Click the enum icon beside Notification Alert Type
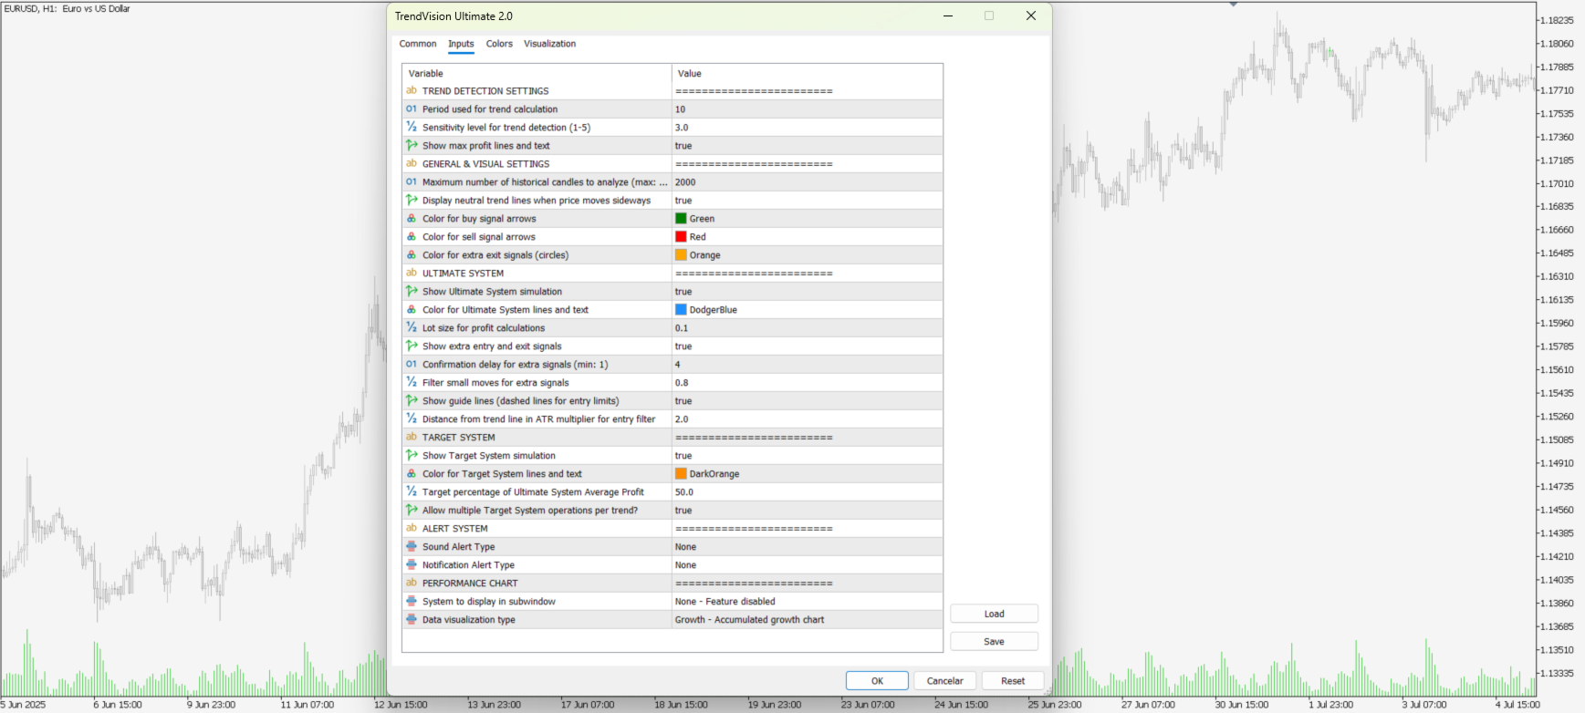1585x713 pixels. pyautogui.click(x=412, y=564)
